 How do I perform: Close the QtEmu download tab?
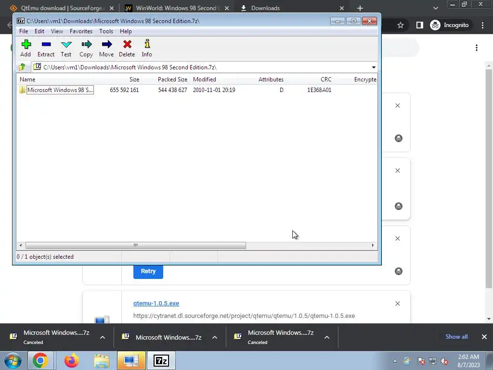pyautogui.click(x=112, y=8)
